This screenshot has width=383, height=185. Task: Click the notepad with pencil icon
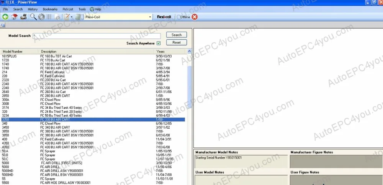[x=67, y=17]
